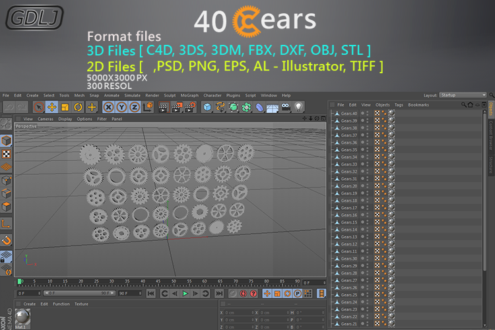Click the X position coordinate field
Screen dimensions: 495x330
click(x=239, y=313)
